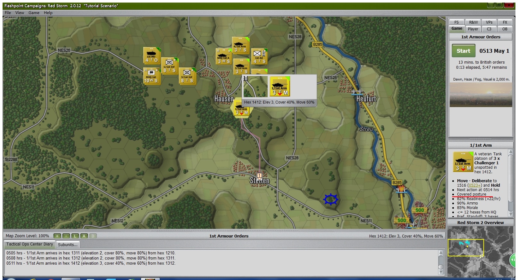Click the 1/1st Arm counter in hex popup
Image resolution: width=518 pixels, height=280 pixels.
point(280,86)
